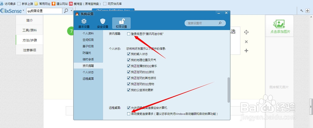
Task: Open dropdown arrow beside search magnifier
Action: pyautogui.click(x=72, y=11)
